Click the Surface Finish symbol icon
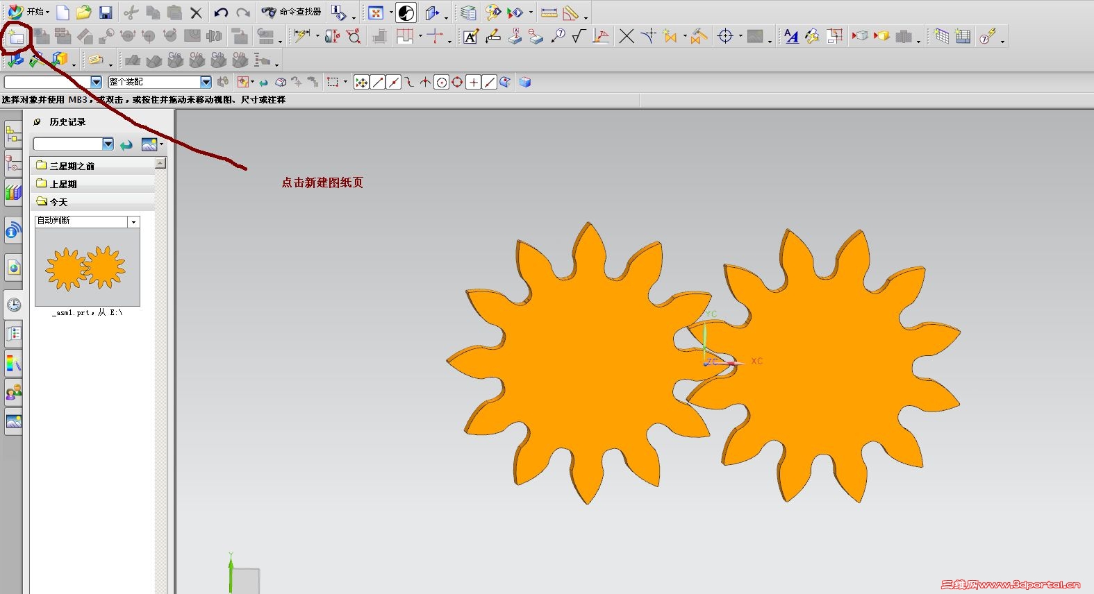The height and width of the screenshot is (594, 1094). click(x=579, y=36)
